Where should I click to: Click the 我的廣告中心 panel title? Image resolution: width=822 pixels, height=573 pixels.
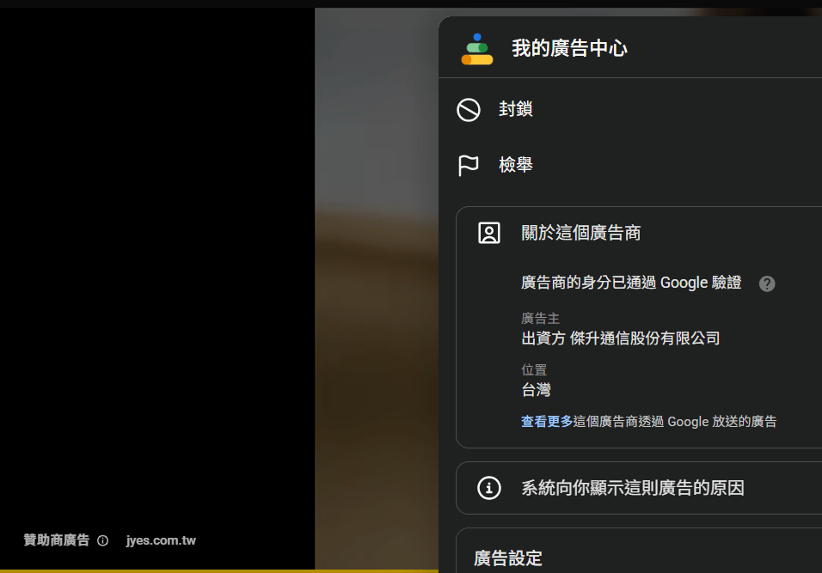coord(569,48)
